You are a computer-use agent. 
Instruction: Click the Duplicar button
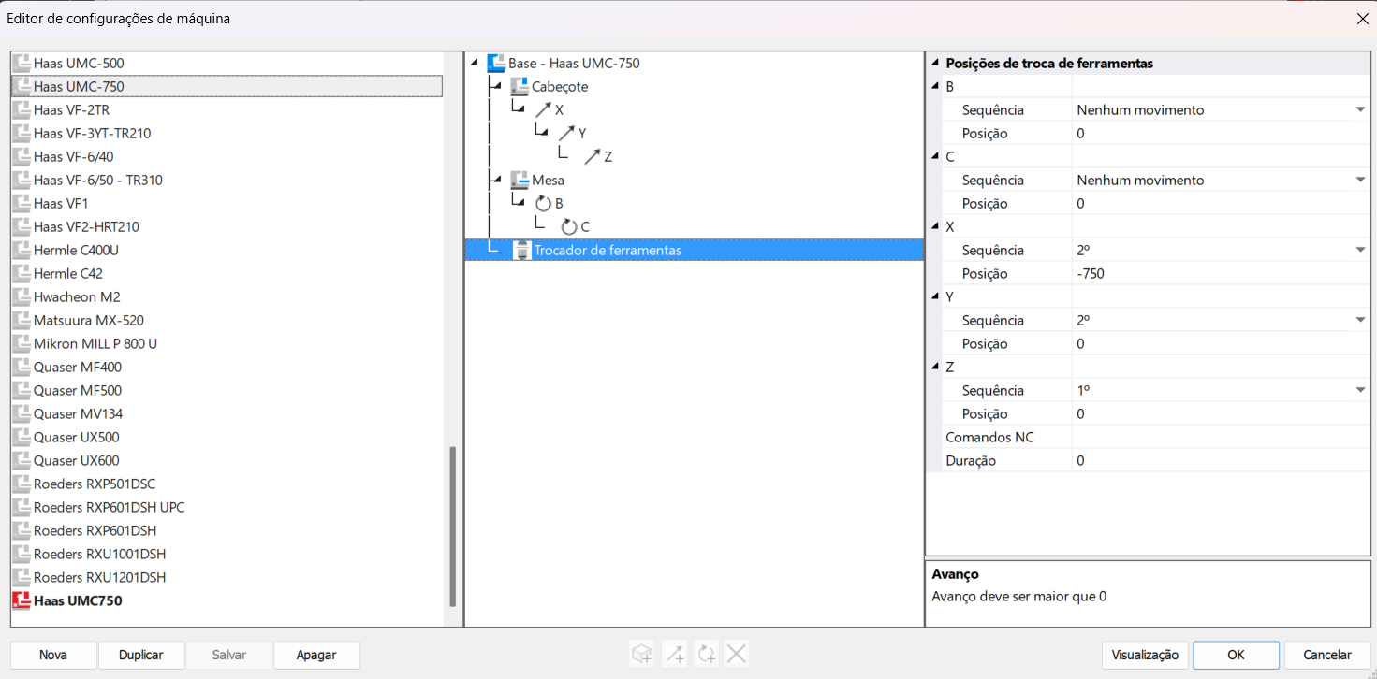tap(141, 655)
